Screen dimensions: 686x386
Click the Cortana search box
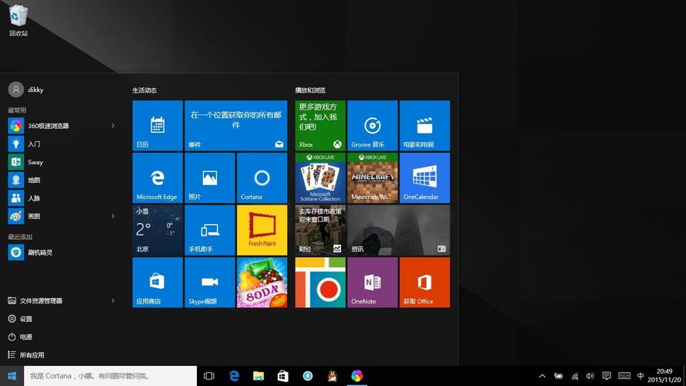99,376
